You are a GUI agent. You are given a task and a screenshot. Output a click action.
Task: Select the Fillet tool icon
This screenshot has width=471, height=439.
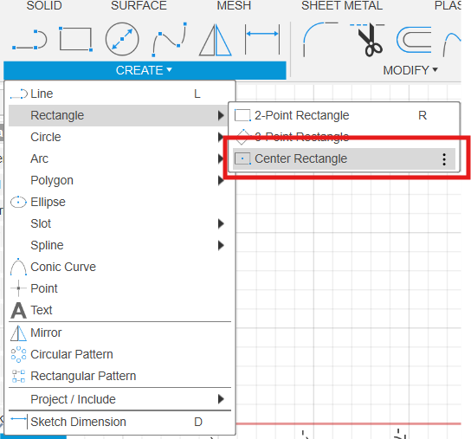[320, 39]
